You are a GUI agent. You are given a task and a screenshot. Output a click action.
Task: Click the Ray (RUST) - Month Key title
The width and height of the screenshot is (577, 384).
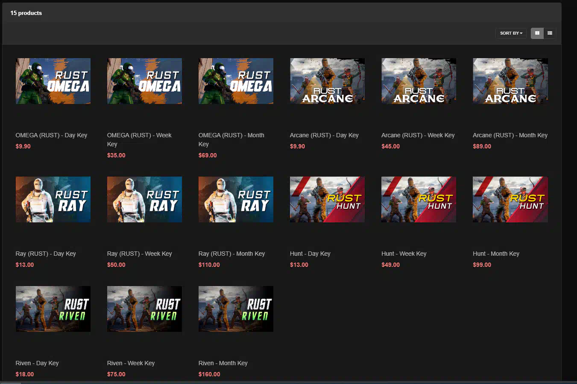231,254
